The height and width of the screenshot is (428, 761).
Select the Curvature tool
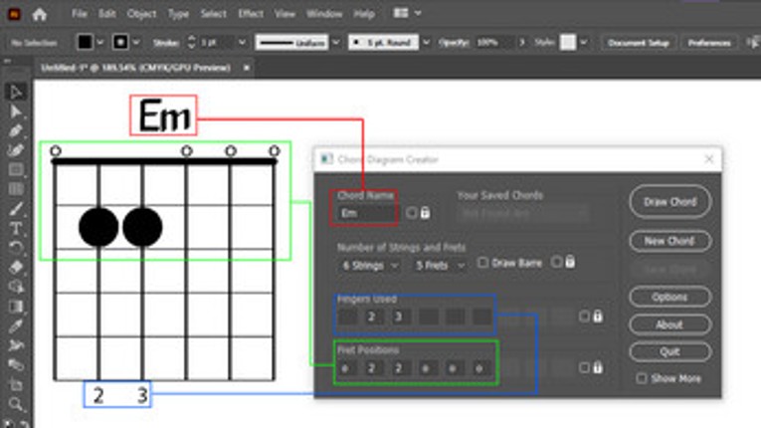pos(16,150)
